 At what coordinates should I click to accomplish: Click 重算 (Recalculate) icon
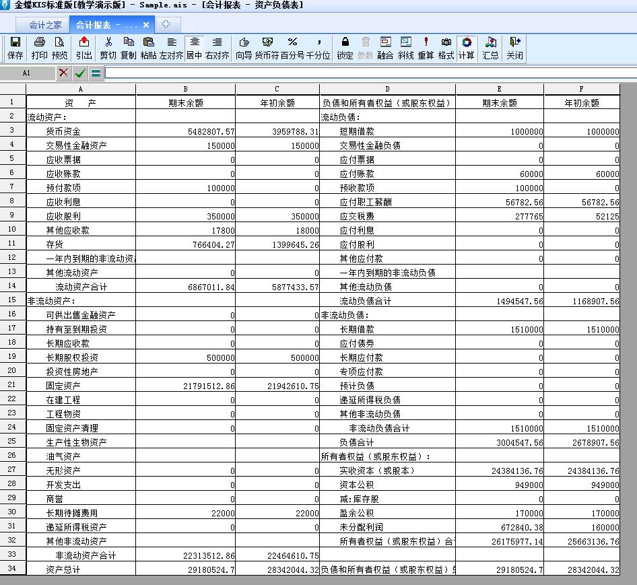(426, 48)
